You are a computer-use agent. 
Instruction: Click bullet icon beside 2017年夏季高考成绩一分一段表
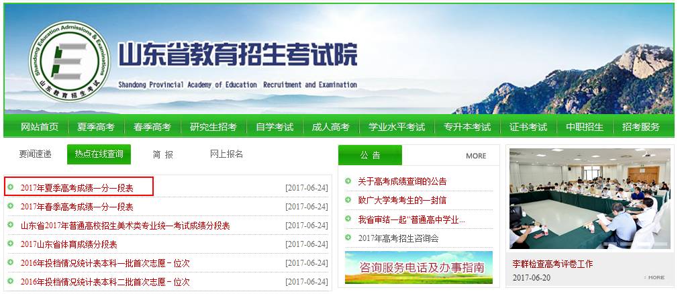11,187
